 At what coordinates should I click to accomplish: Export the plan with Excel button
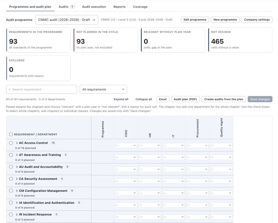point(163,99)
